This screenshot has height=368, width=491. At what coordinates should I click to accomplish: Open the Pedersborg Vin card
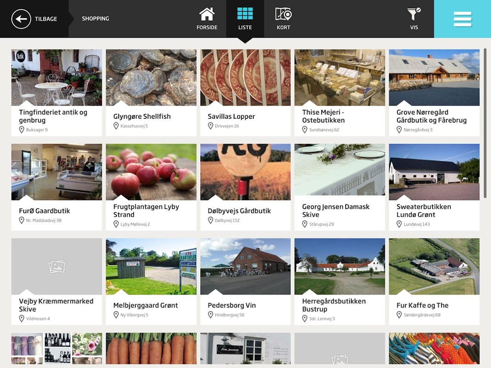pyautogui.click(x=245, y=282)
